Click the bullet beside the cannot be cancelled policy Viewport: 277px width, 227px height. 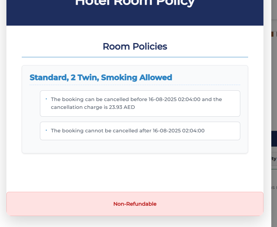[x=46, y=130]
